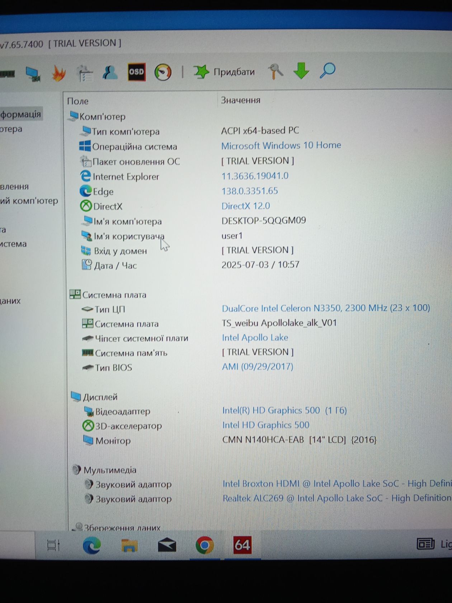This screenshot has width=452, height=603.
Task: Open the Intel Broxton HDMI audio link
Action: [x=336, y=483]
